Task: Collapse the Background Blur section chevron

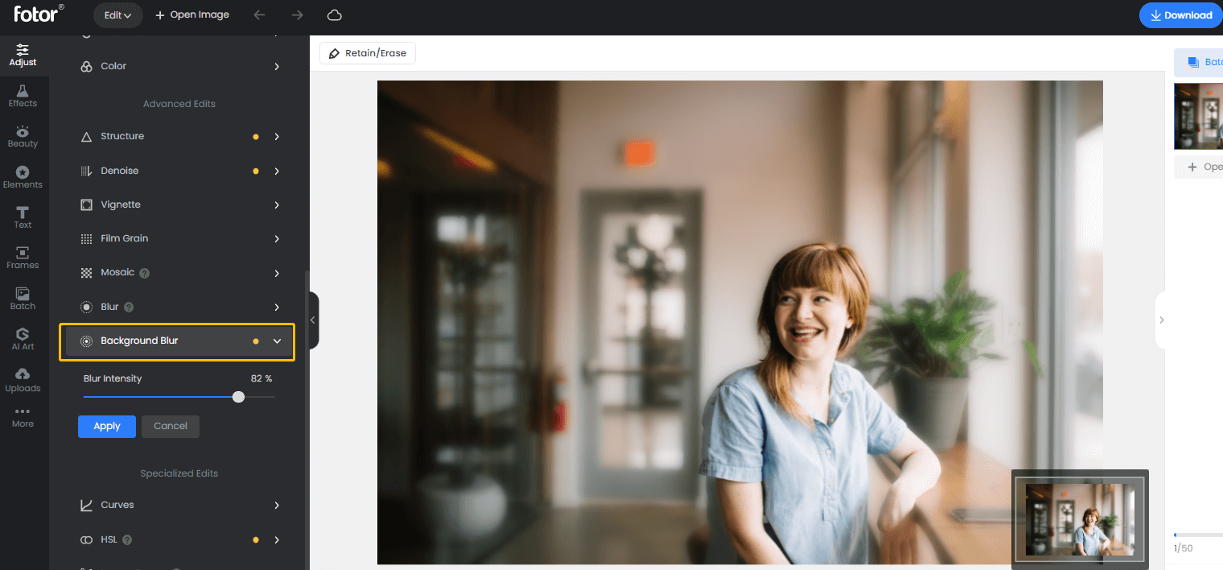Action: click(x=277, y=341)
